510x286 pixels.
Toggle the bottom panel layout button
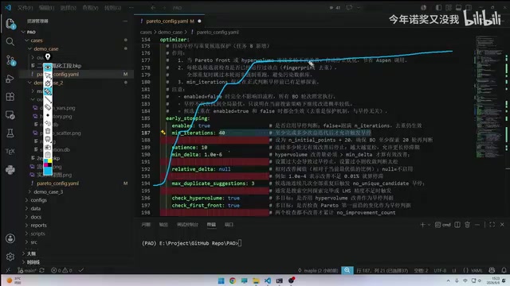(458, 7)
